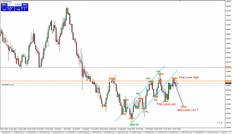Switch to the AUDUSD,H1 chart tab

tap(200, 133)
